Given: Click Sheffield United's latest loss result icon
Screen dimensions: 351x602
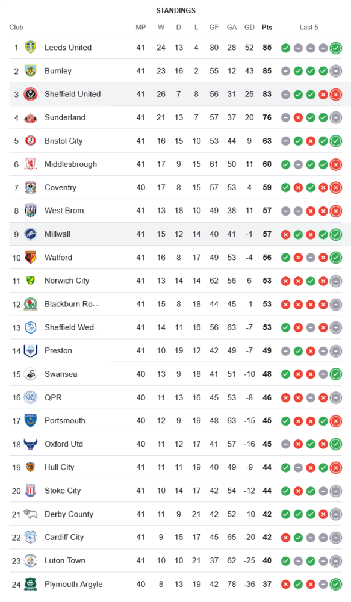Looking at the screenshot, I should (x=335, y=95).
